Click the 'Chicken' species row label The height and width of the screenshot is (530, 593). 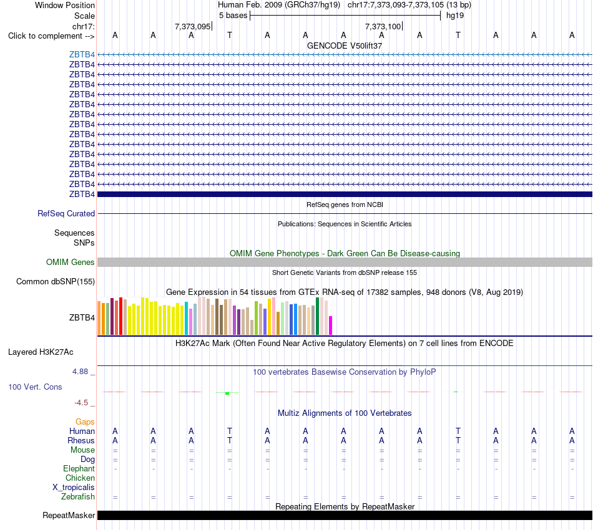80,478
